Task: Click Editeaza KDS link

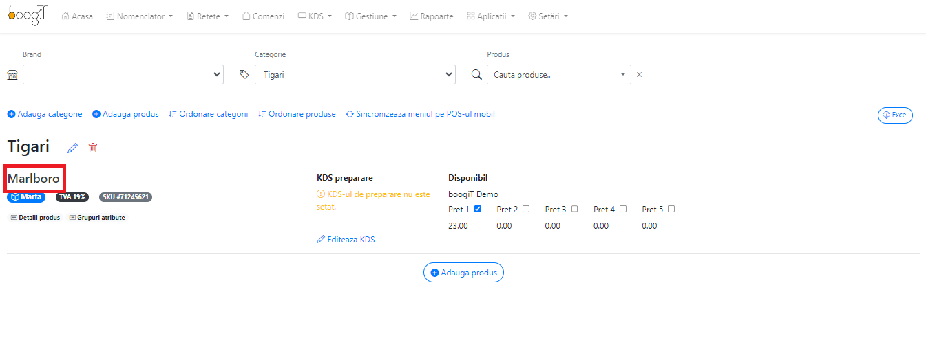Action: [x=346, y=240]
